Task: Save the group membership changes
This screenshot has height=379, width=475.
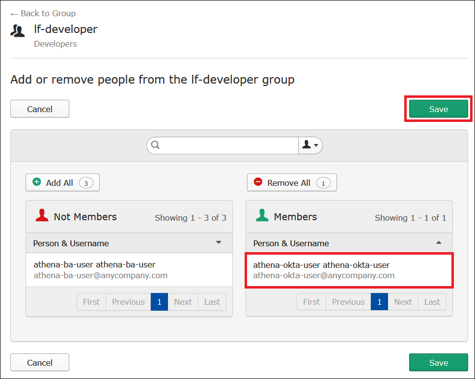Action: [438, 109]
